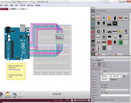
Task: Select the red SparkFun breakout board part
Action: click(x=109, y=42)
